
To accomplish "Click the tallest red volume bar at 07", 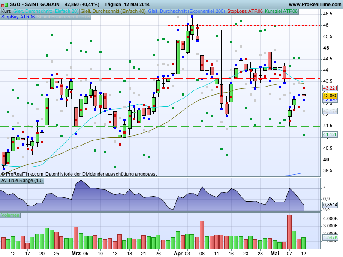I will click(x=289, y=232).
